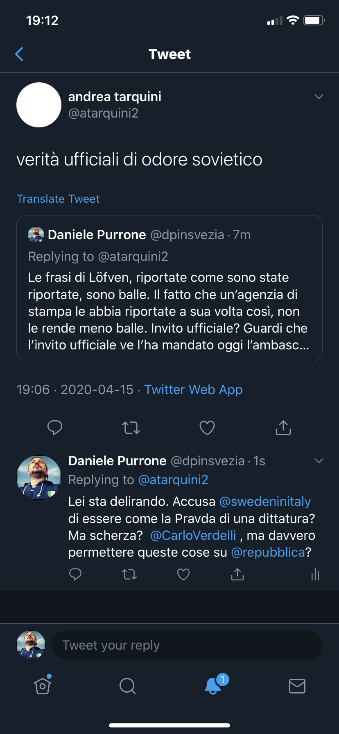Viewport: 339px width, 734px height.
Task: Like andrea tarquini's main tweet
Action: (207, 428)
